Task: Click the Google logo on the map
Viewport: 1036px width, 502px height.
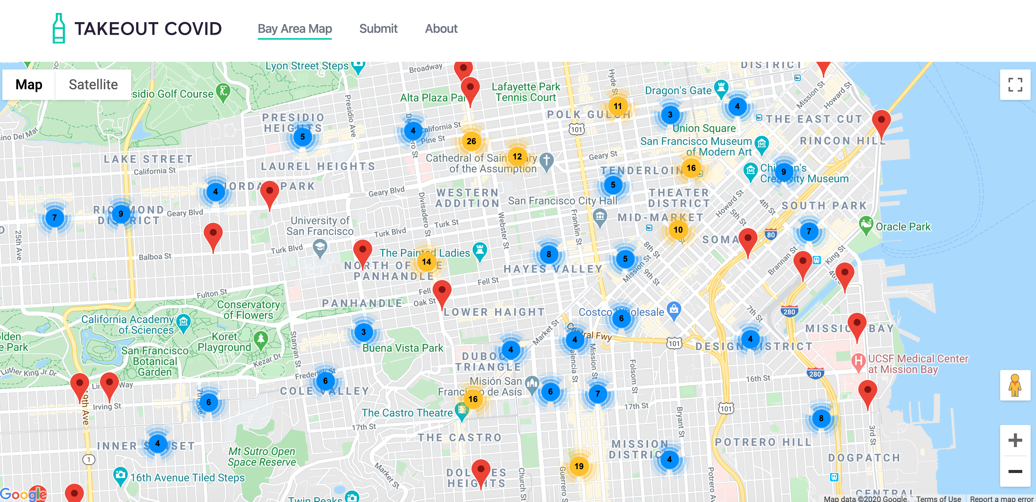Action: [23, 494]
